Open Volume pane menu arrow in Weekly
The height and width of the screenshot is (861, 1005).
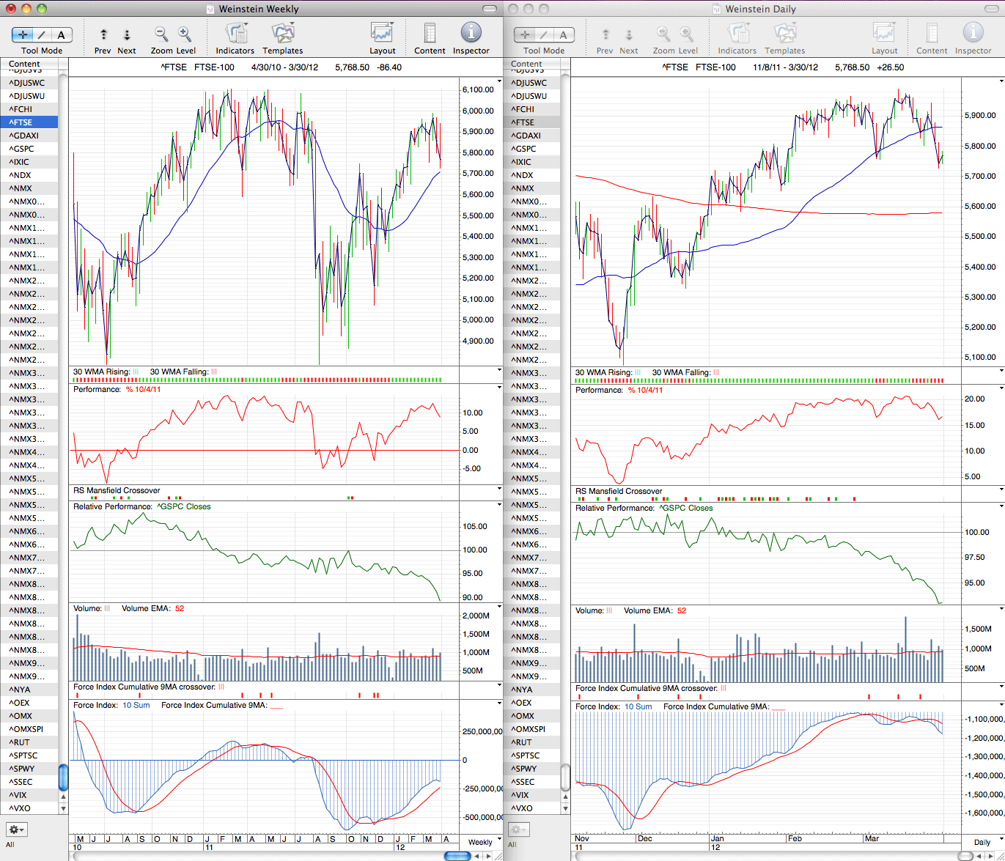[x=499, y=607]
